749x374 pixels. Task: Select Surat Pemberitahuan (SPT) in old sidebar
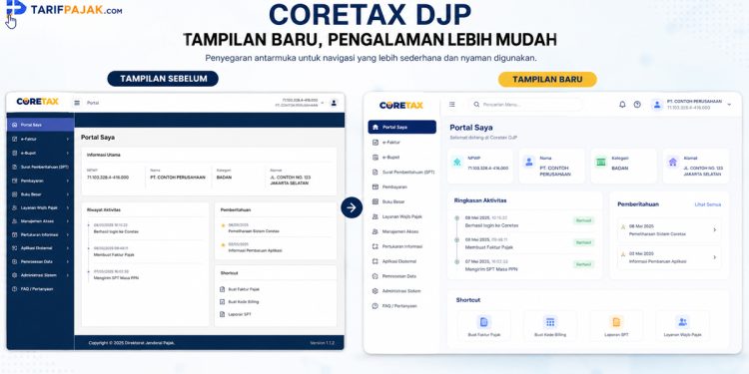pos(41,167)
